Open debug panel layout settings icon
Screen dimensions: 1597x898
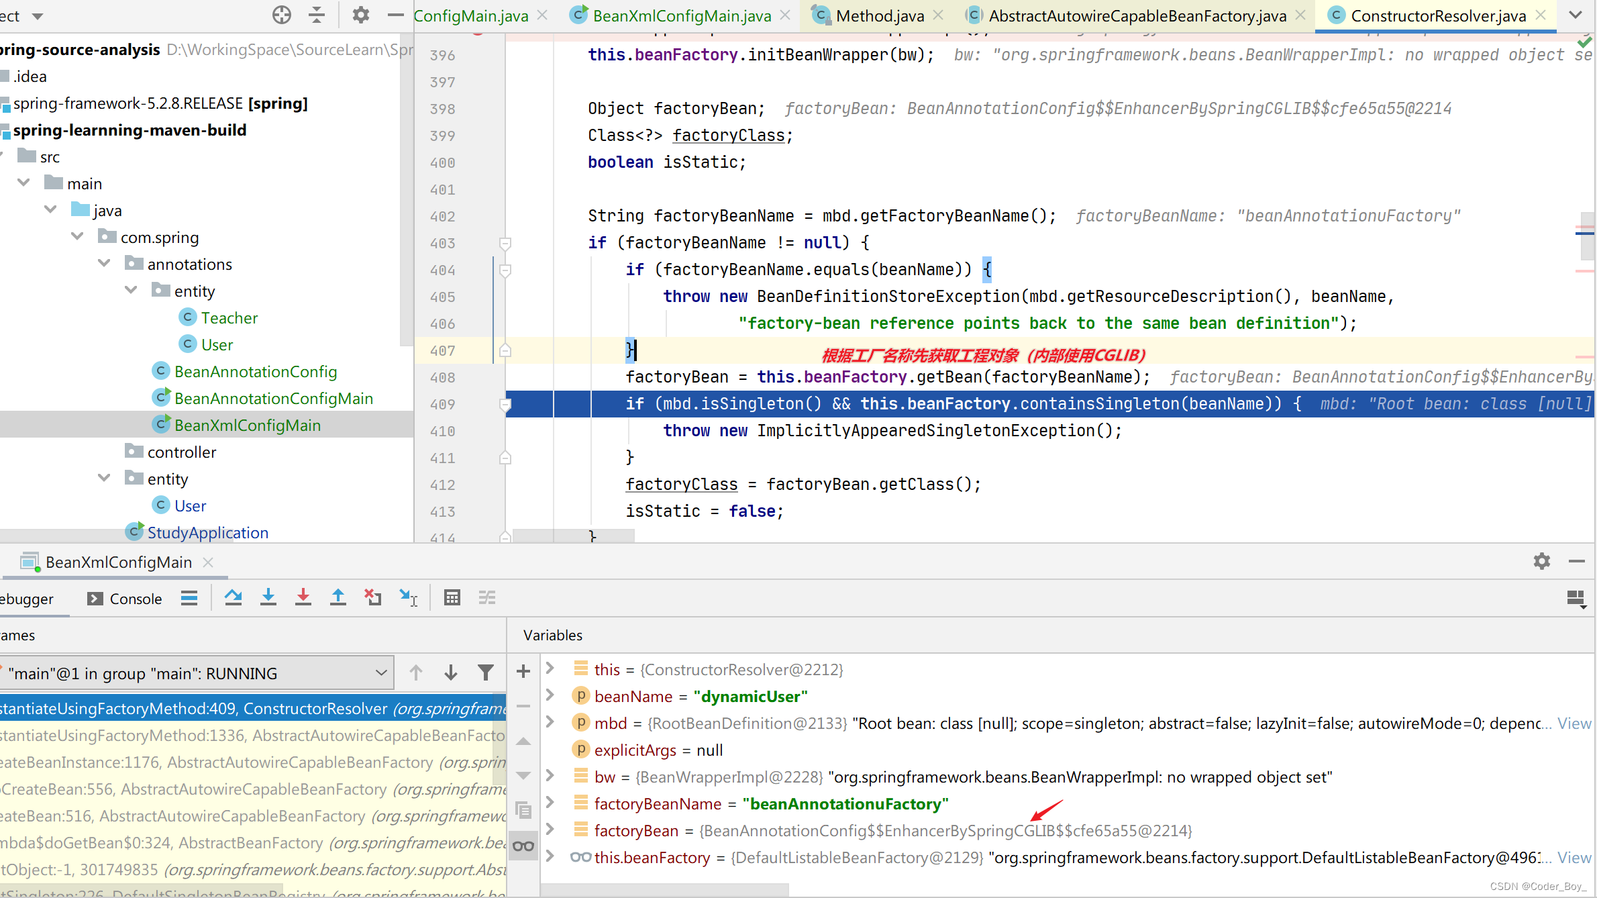click(1576, 599)
